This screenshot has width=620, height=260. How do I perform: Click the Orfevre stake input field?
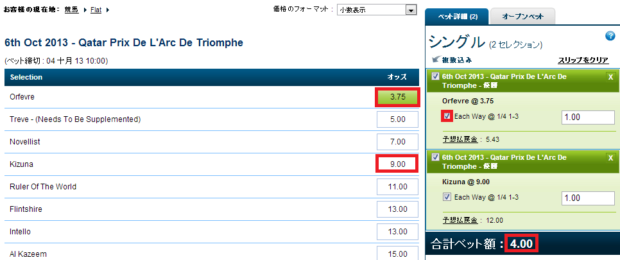click(x=589, y=117)
